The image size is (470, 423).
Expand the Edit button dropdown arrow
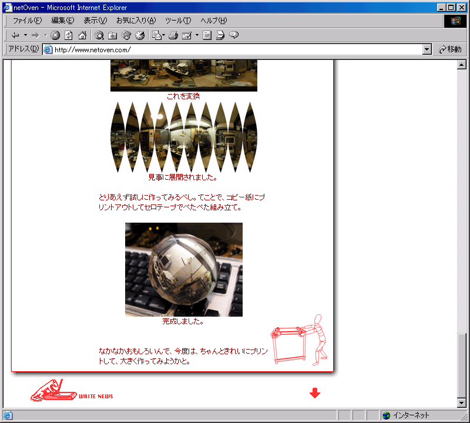point(197,35)
